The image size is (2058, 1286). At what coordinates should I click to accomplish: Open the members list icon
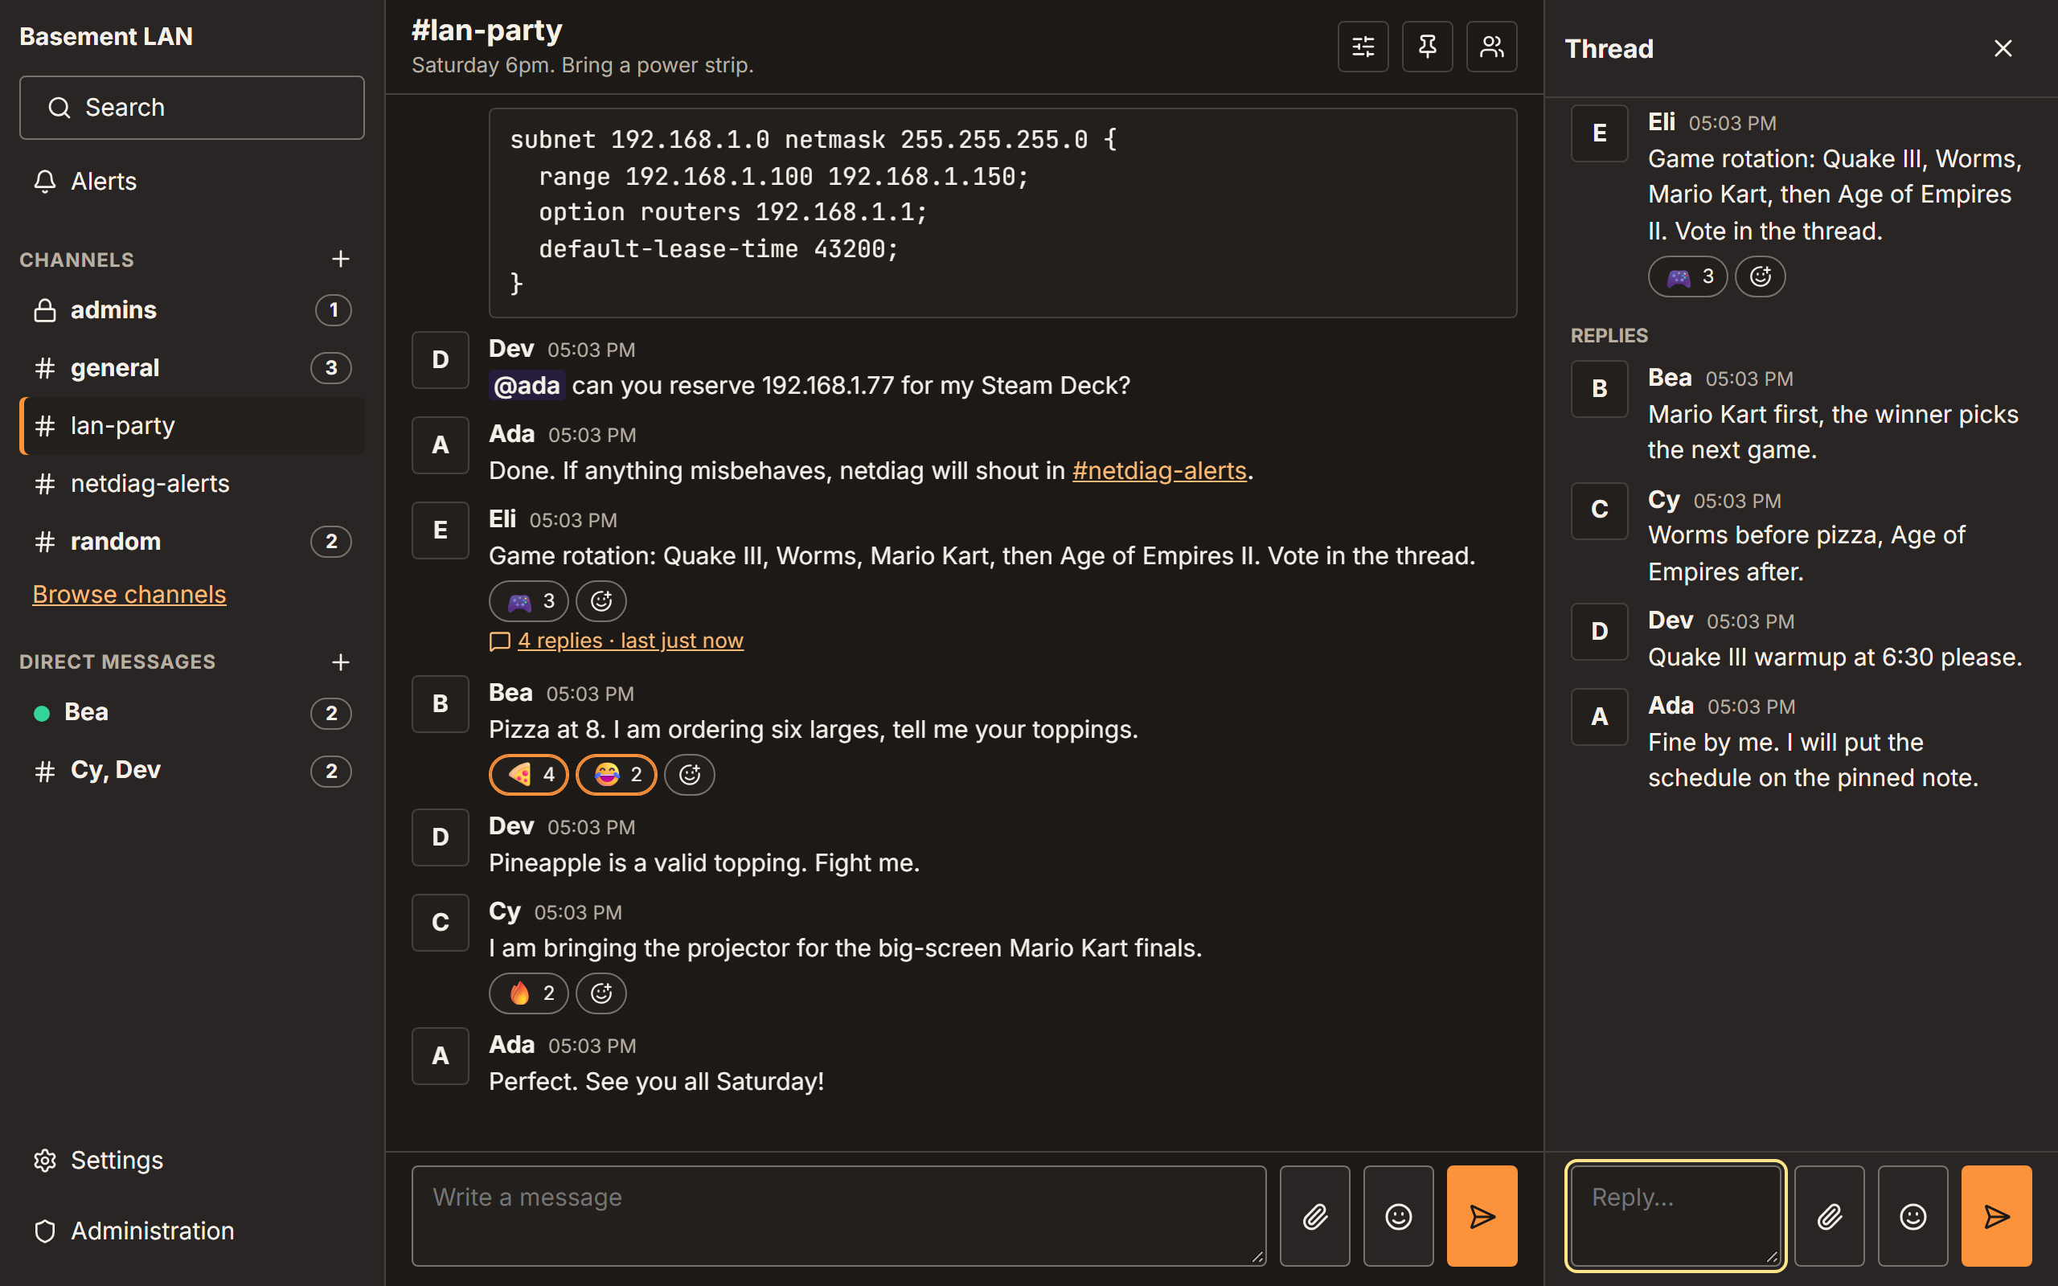click(1491, 47)
